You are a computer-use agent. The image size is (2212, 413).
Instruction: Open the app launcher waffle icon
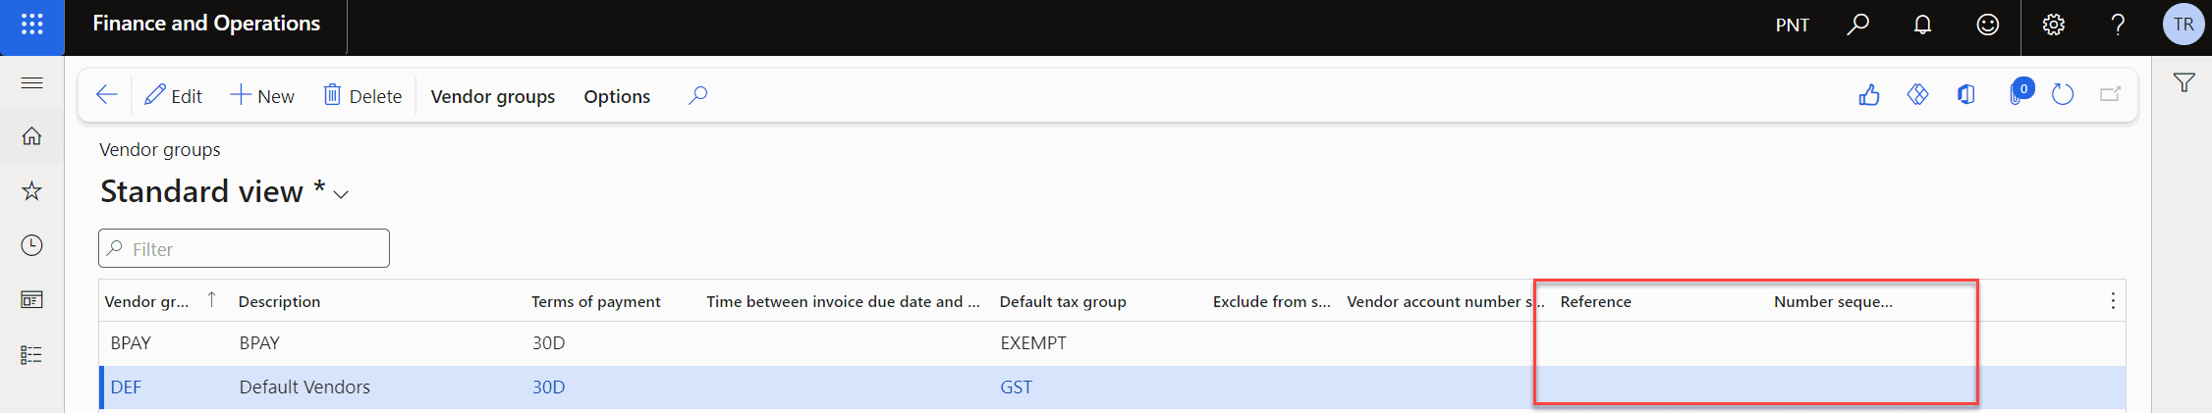click(x=31, y=25)
